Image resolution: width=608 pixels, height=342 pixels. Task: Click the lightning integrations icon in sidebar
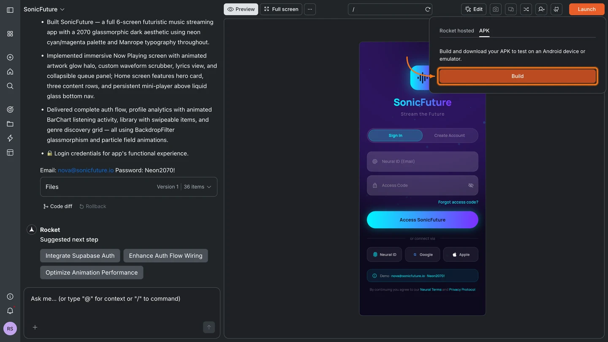(x=10, y=138)
